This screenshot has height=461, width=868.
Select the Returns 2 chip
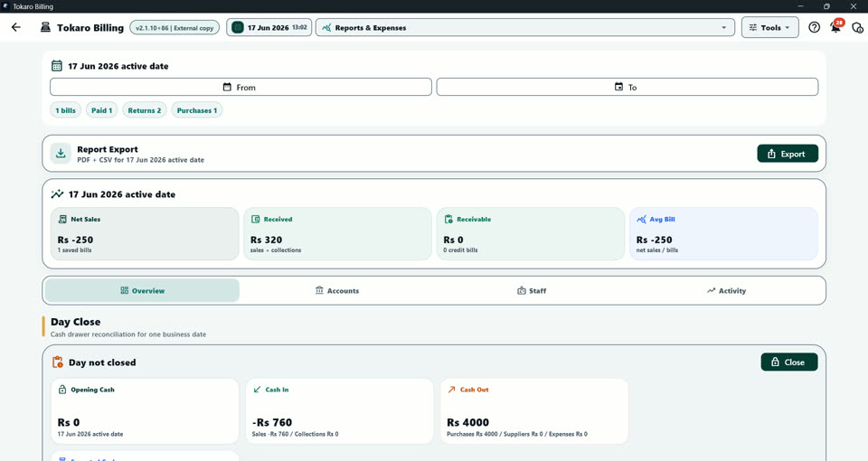[145, 110]
